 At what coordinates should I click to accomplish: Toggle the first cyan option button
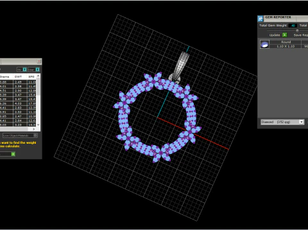click(x=24, y=69)
